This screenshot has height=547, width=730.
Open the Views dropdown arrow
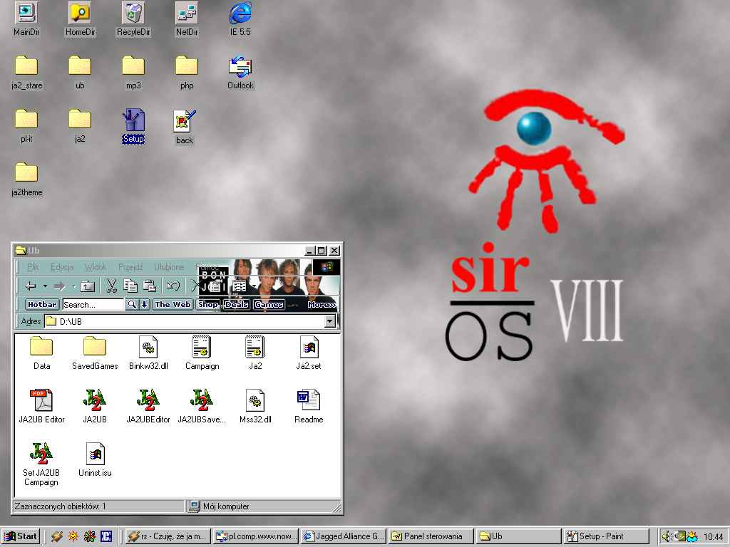click(253, 286)
